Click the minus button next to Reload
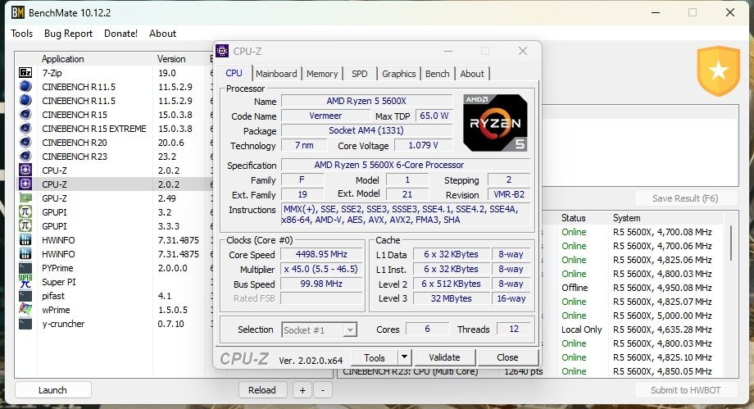 (x=323, y=390)
